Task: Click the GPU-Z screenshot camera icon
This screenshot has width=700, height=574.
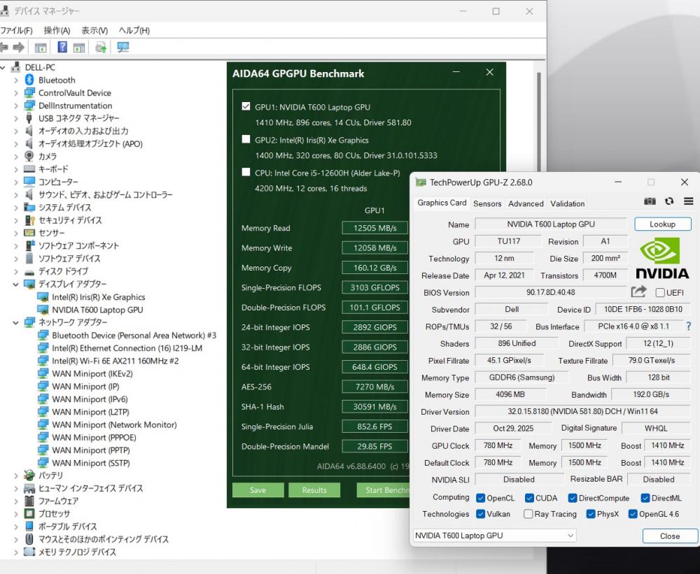Action: [x=650, y=201]
